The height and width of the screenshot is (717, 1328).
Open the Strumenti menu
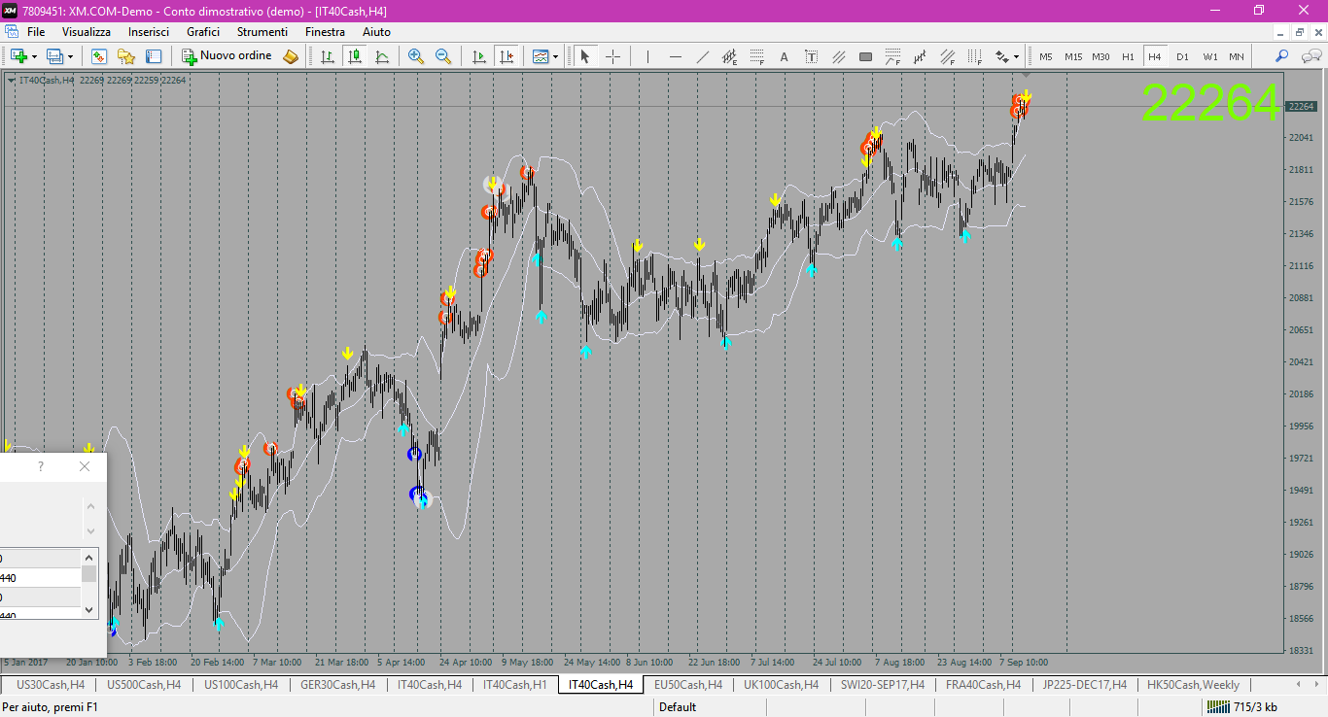coord(262,32)
